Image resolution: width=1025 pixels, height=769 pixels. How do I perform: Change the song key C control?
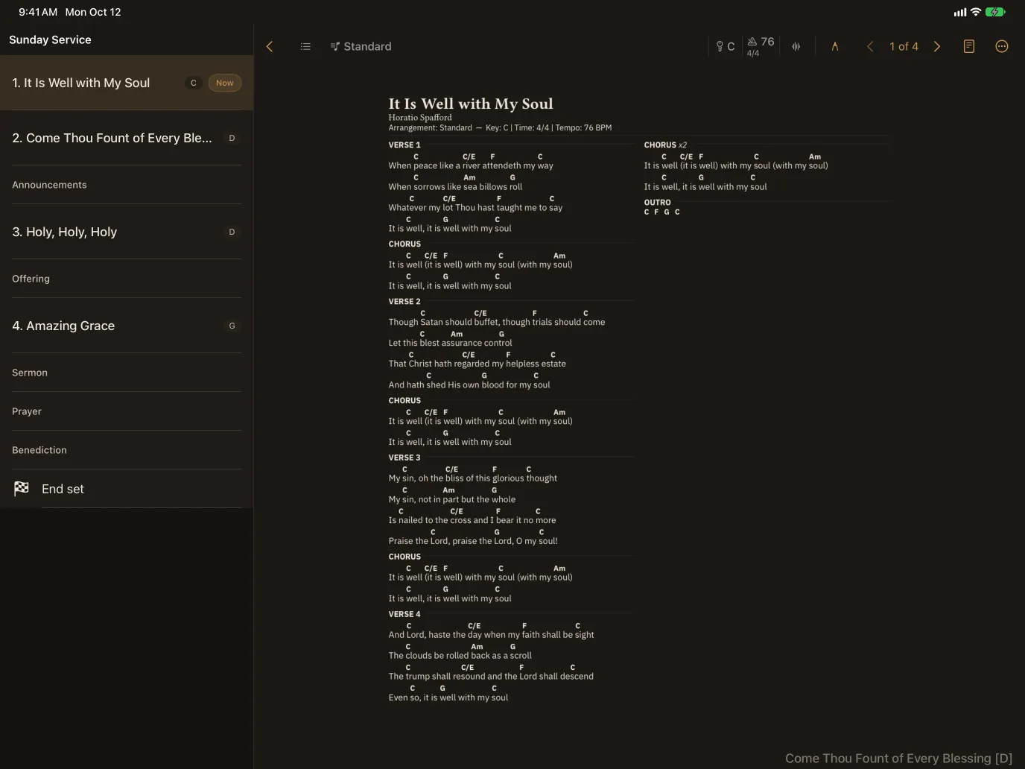[726, 46]
